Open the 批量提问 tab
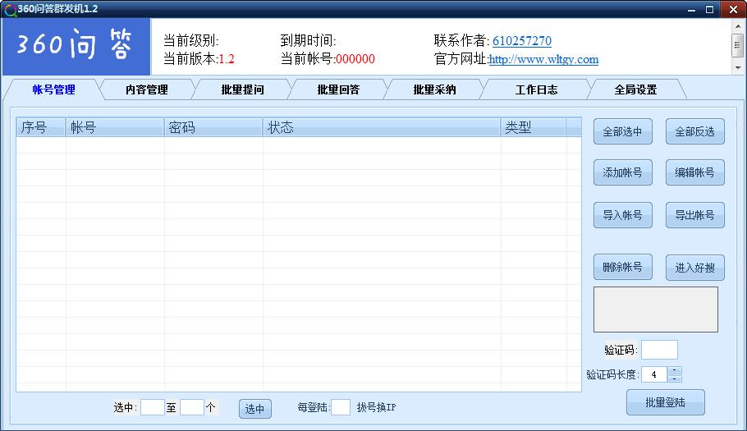Screen dimensions: 747x431 (242, 89)
